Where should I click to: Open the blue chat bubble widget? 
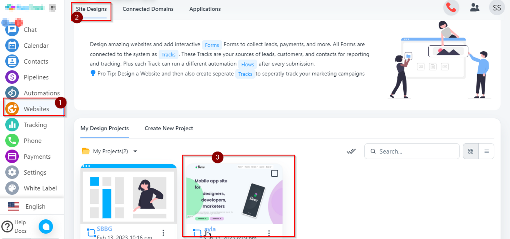click(x=46, y=226)
